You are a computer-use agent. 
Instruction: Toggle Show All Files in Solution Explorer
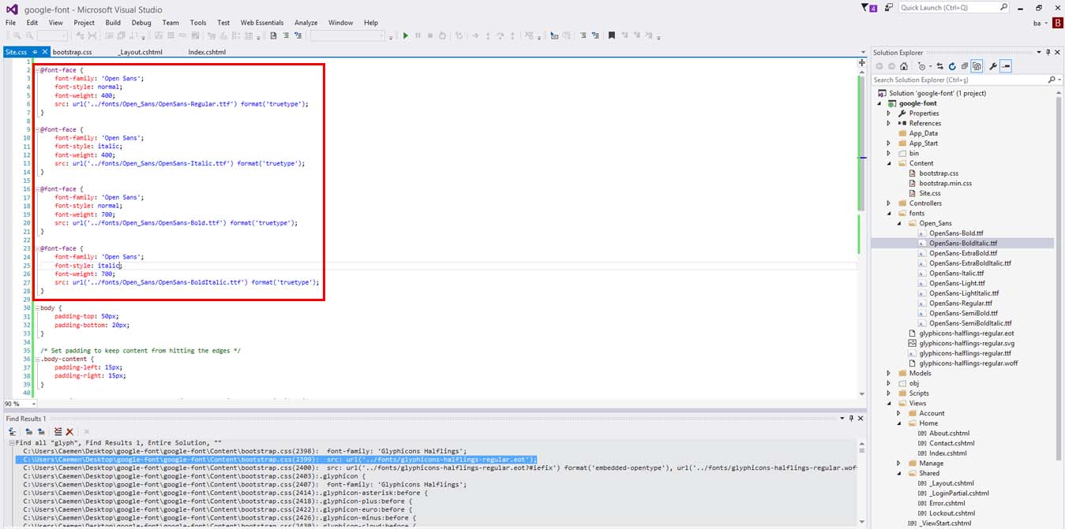tap(977, 67)
